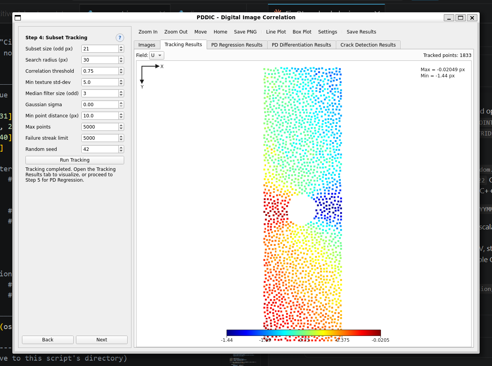Click Zoom Out on the toolbar
Viewport: 492px width, 366px height.
pyautogui.click(x=176, y=32)
